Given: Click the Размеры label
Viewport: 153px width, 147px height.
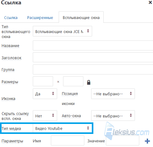Looking at the screenshot, I should pos(10,82).
